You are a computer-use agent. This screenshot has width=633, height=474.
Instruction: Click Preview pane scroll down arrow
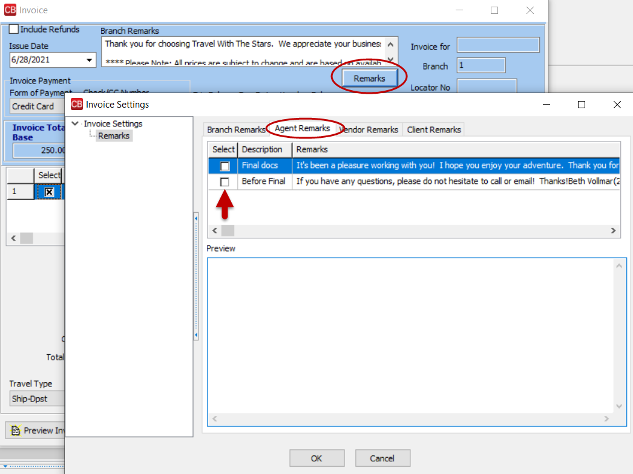[x=619, y=406]
